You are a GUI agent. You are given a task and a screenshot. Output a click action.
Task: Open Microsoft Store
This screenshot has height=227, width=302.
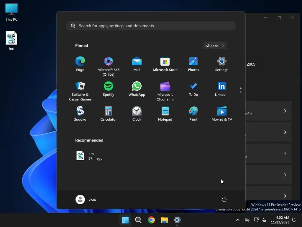165,64
